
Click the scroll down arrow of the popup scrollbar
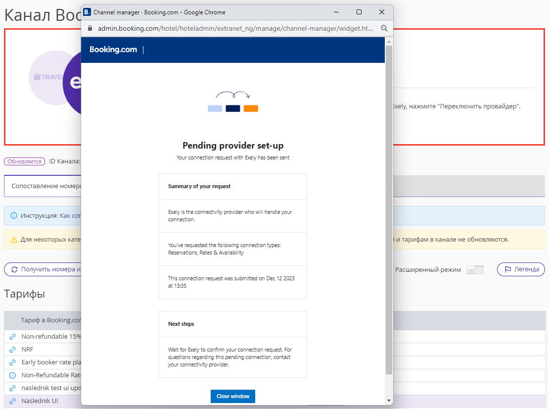click(389, 400)
